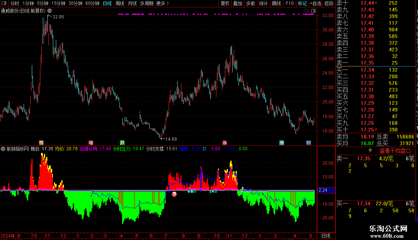This screenshot has width=418, height=240.
Task: Click the 14.89 low price label
Action: [x=171, y=139]
